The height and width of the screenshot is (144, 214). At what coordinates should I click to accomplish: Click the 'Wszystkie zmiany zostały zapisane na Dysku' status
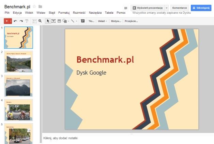(x=162, y=13)
